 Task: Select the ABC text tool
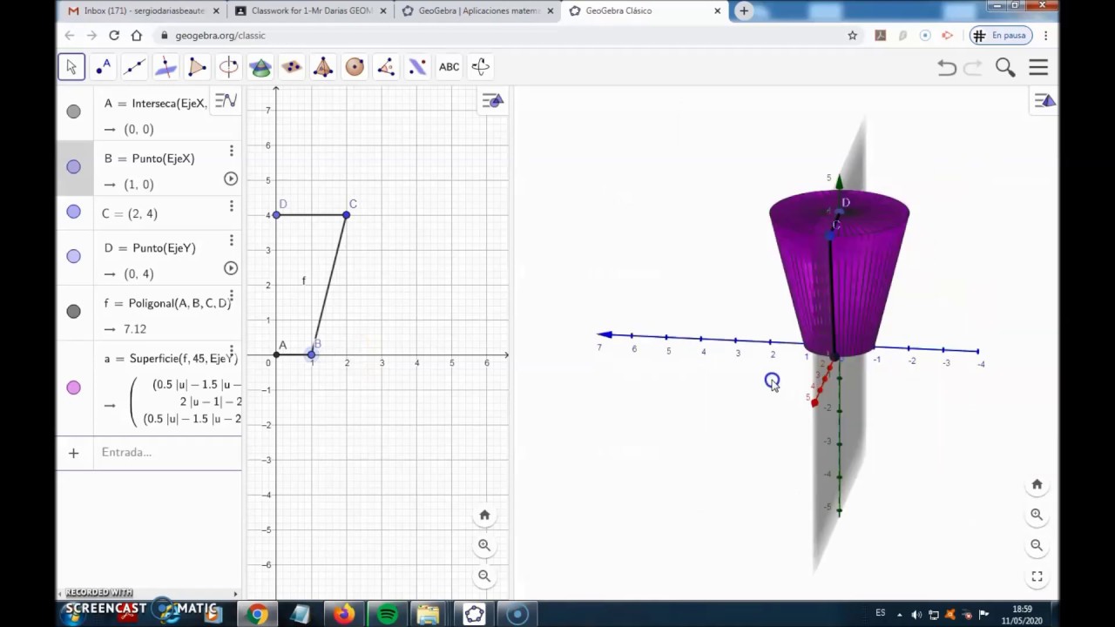[449, 67]
